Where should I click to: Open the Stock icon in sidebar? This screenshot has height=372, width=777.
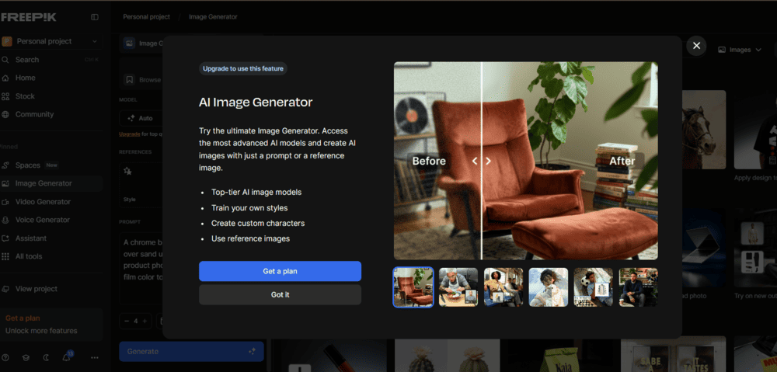tap(6, 96)
